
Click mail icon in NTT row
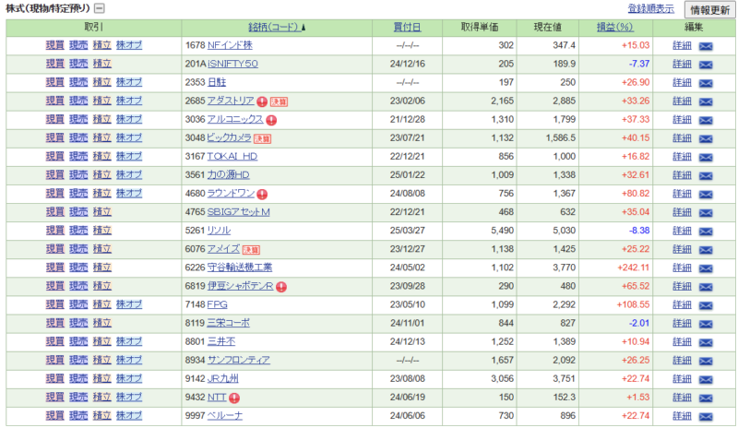(x=706, y=398)
